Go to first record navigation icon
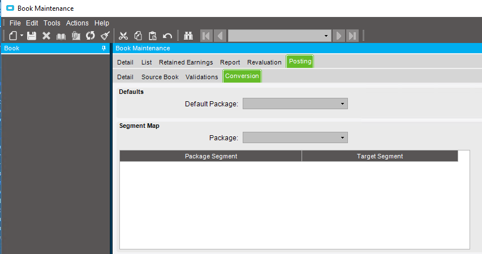Screen dimensions: 482x254 (x=206, y=36)
